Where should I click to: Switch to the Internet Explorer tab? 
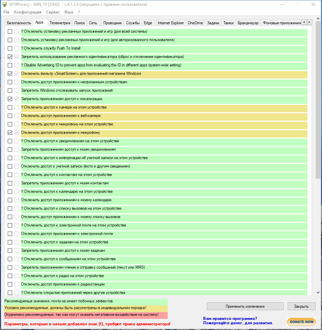171,23
